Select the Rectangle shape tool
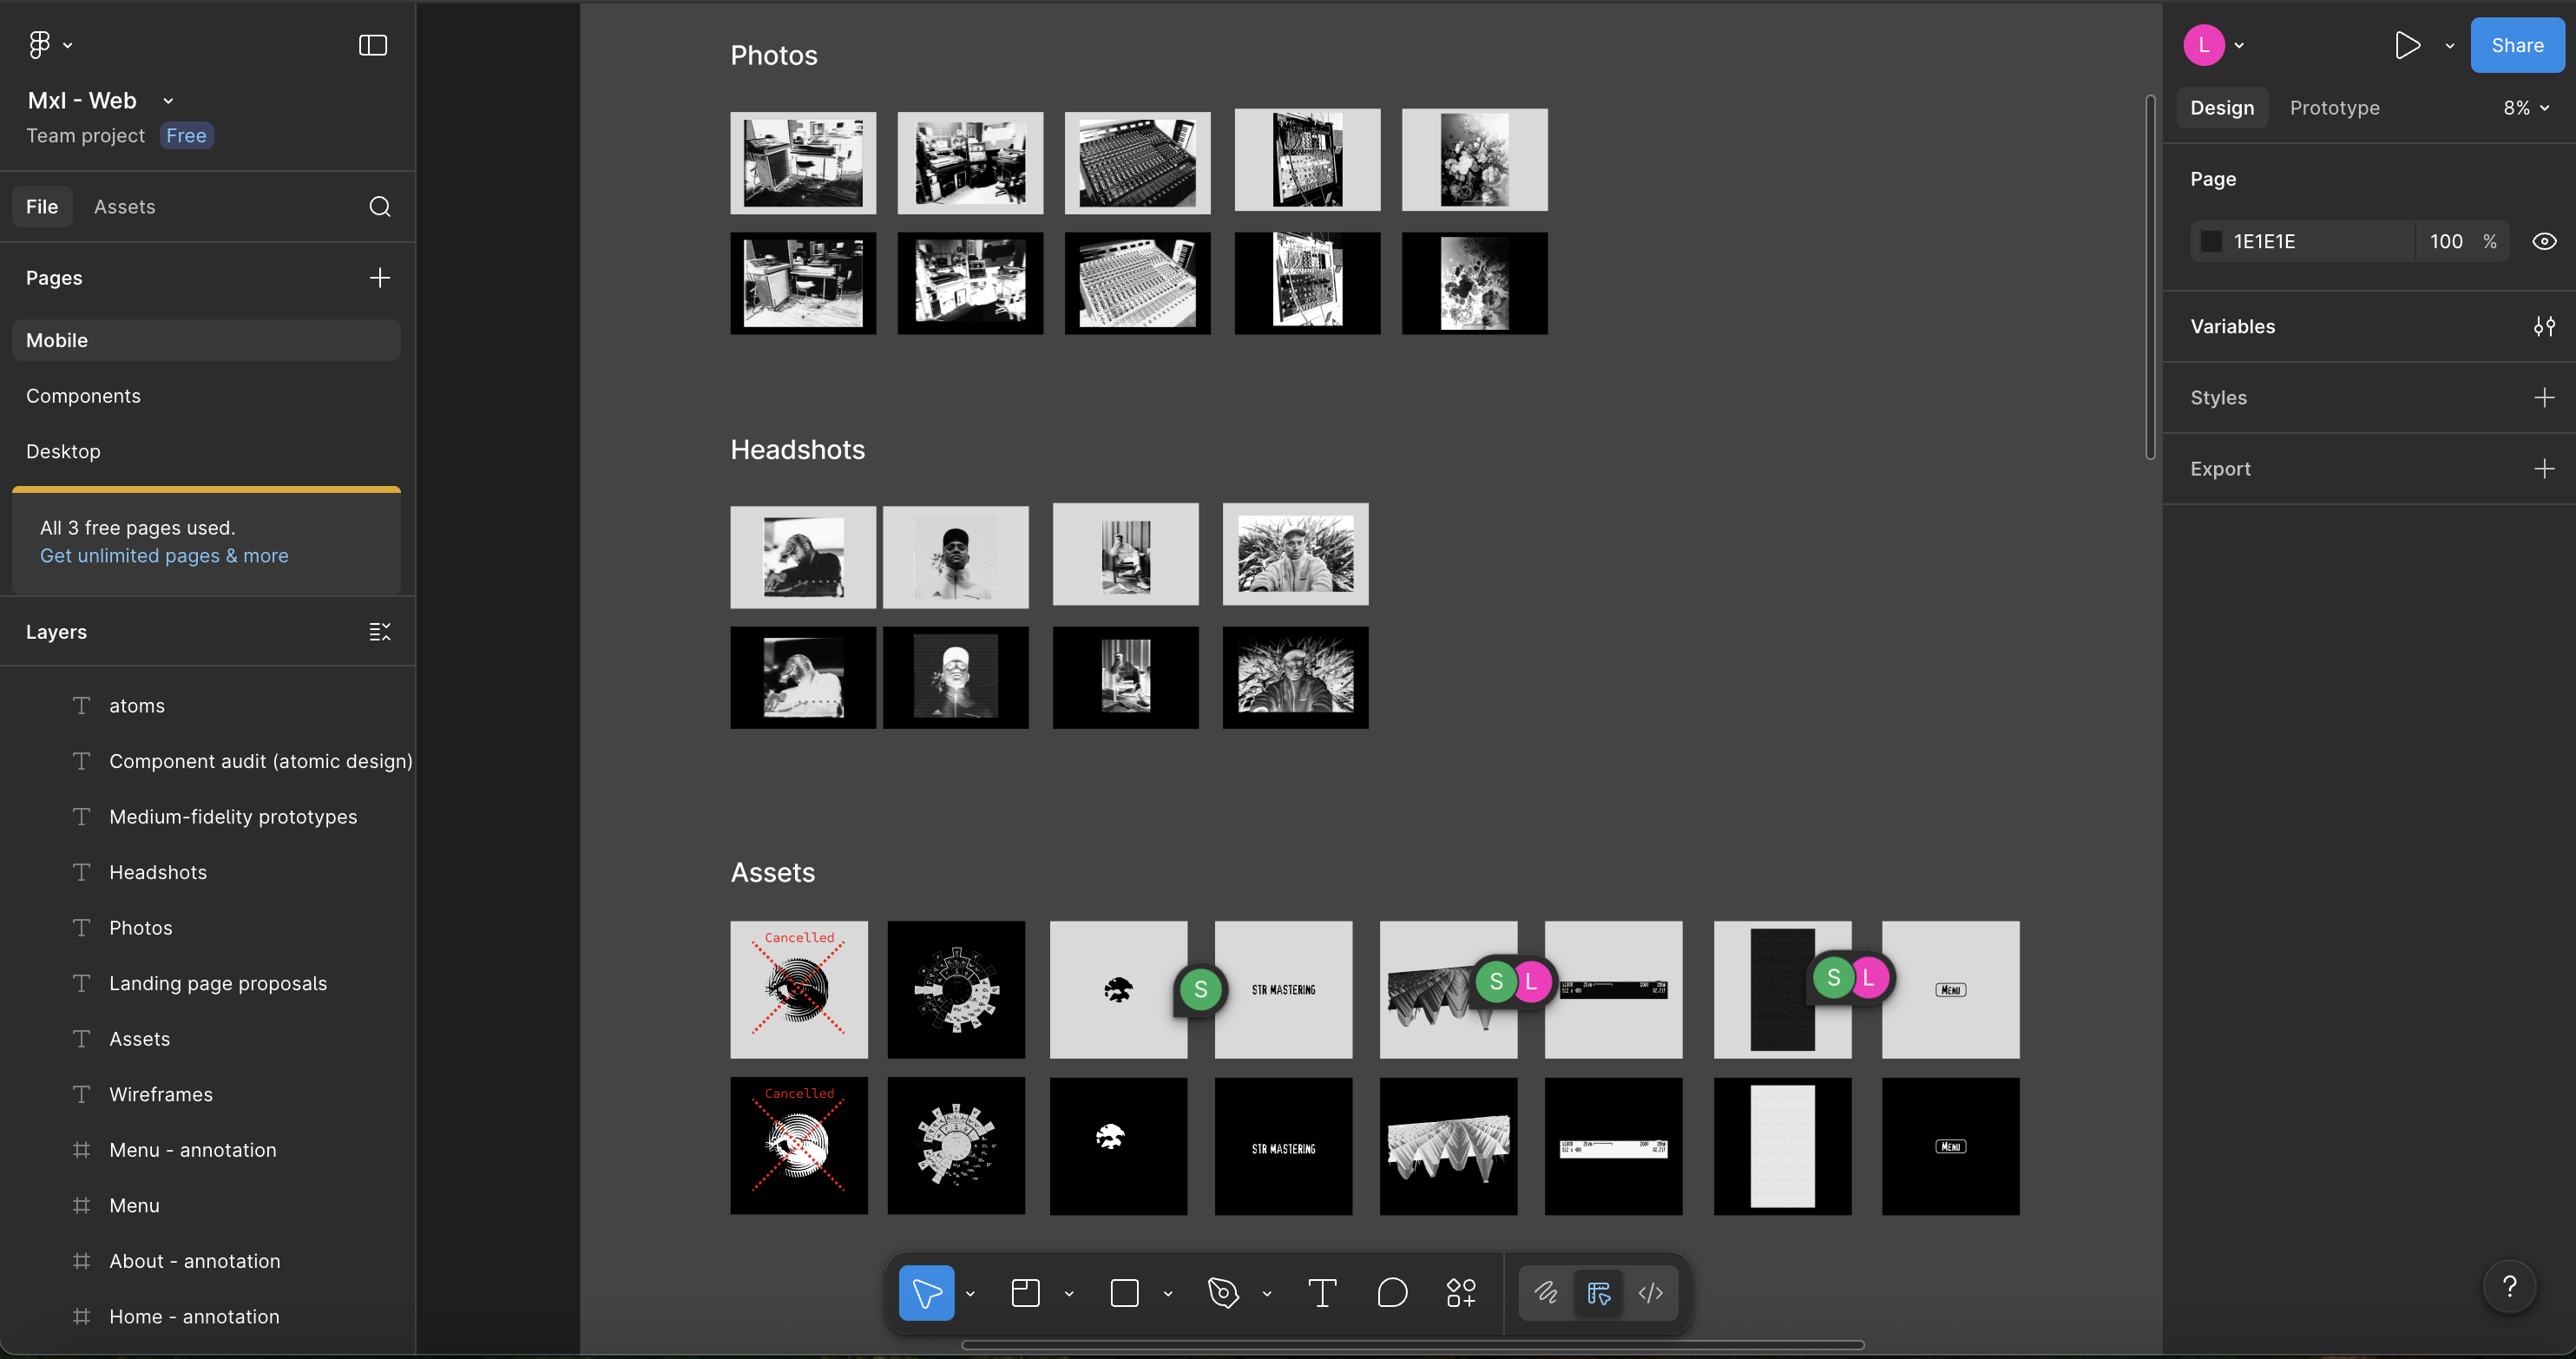The width and height of the screenshot is (2576, 1359). (1125, 1293)
